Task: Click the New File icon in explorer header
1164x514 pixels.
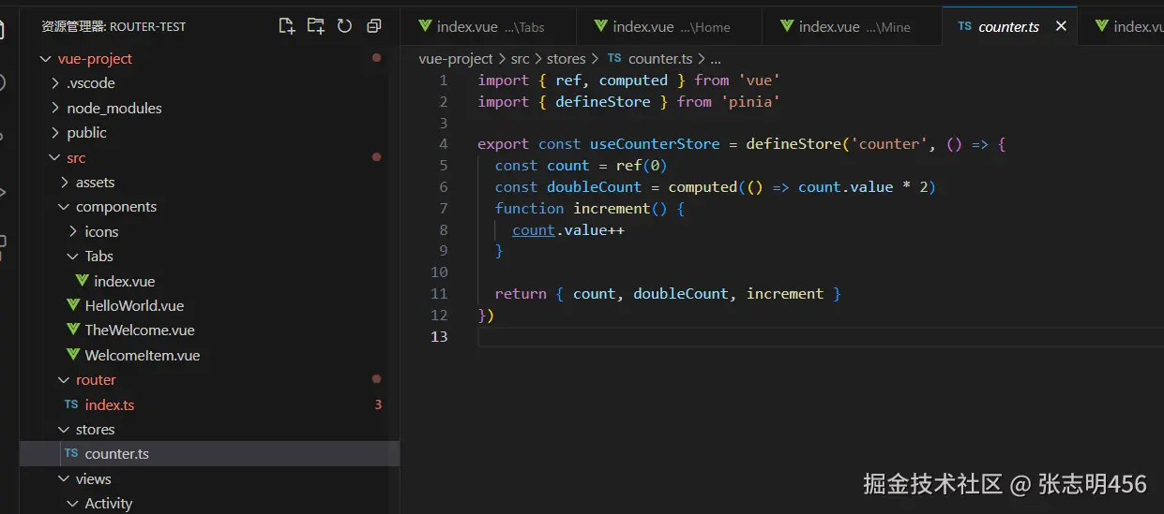Action: [x=287, y=26]
